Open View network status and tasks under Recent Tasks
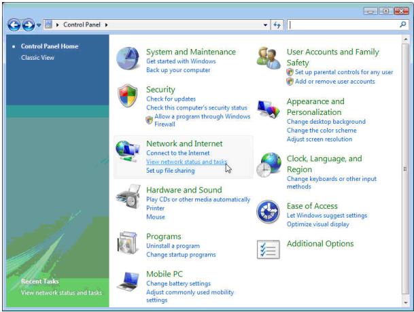 pyautogui.click(x=61, y=292)
